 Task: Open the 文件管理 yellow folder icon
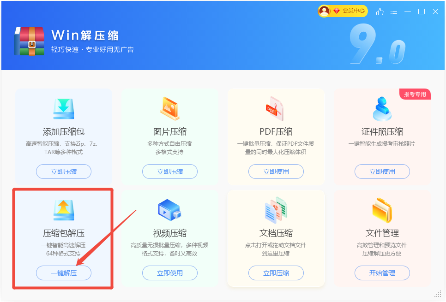(382, 210)
